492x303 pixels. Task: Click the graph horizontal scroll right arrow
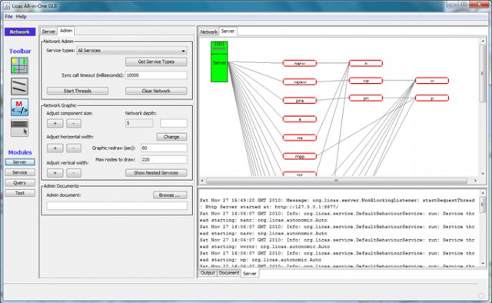pyautogui.click(x=476, y=181)
